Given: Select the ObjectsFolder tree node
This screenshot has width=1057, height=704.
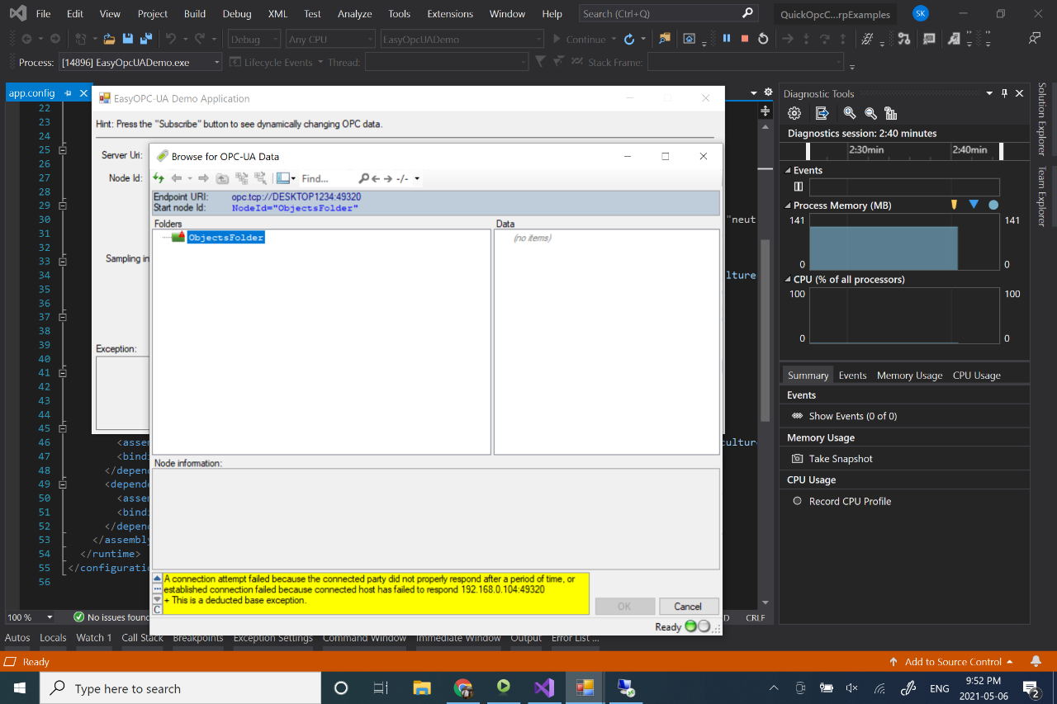Looking at the screenshot, I should point(225,238).
